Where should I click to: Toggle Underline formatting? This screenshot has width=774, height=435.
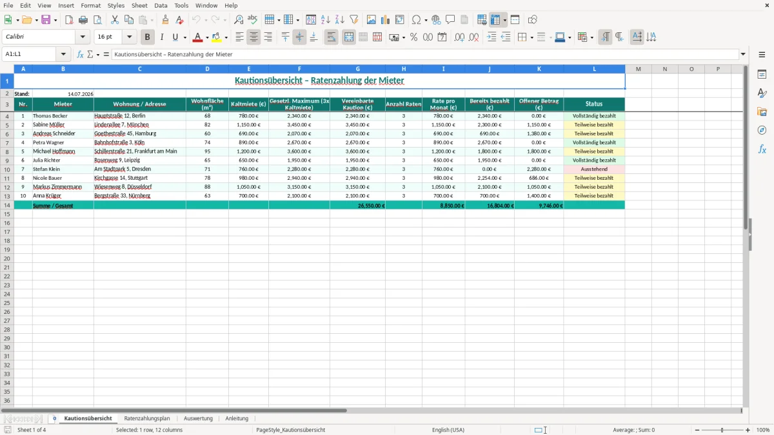175,37
